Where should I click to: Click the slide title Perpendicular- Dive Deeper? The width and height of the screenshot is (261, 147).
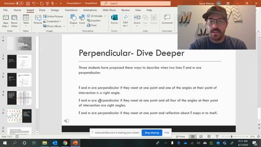[131, 53]
